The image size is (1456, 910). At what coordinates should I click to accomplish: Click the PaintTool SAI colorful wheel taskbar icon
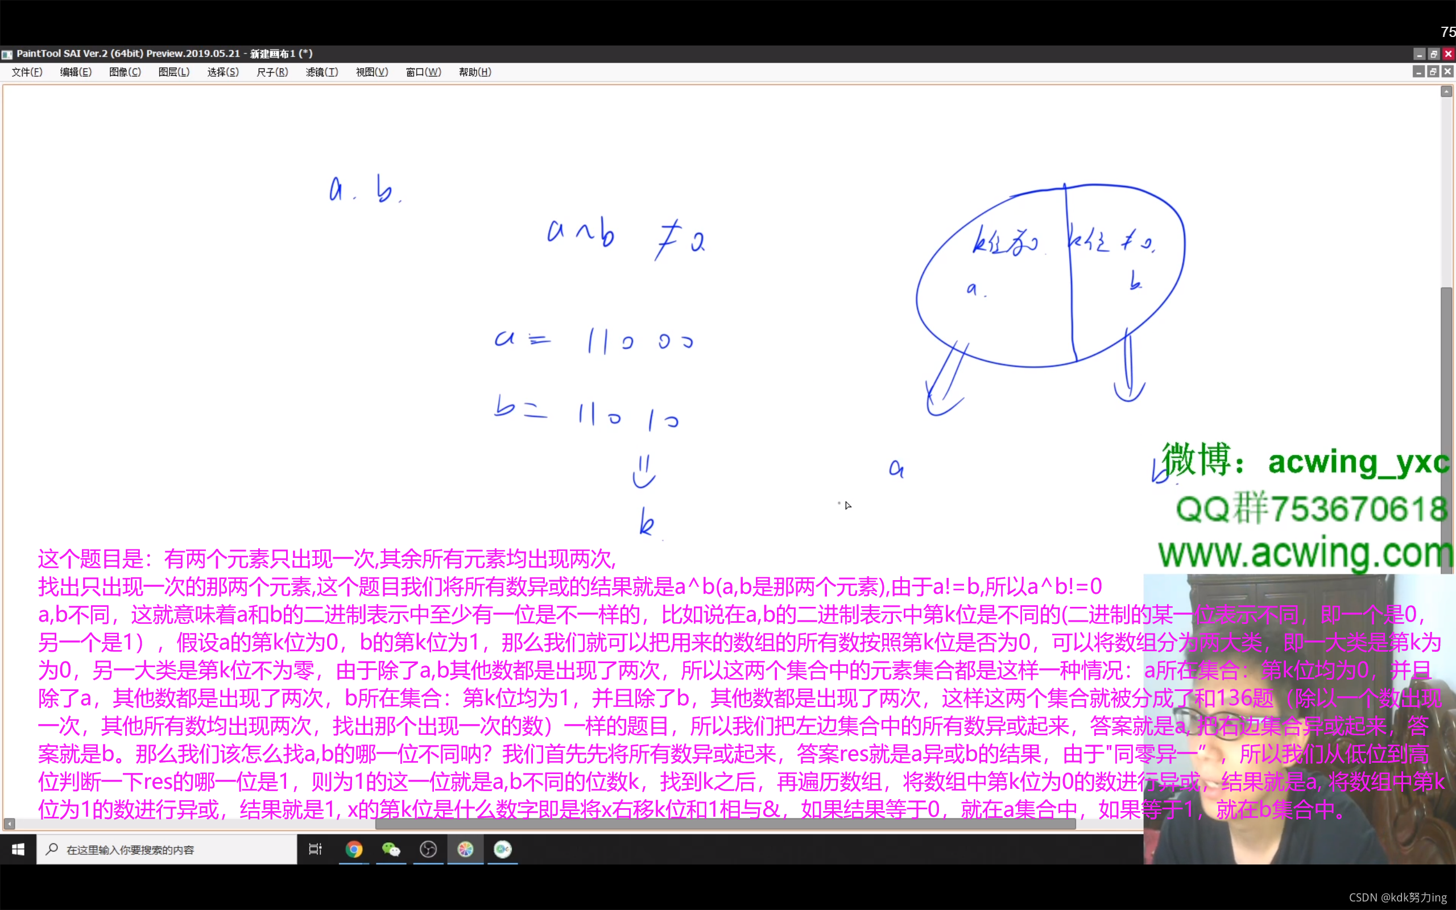[x=466, y=849]
